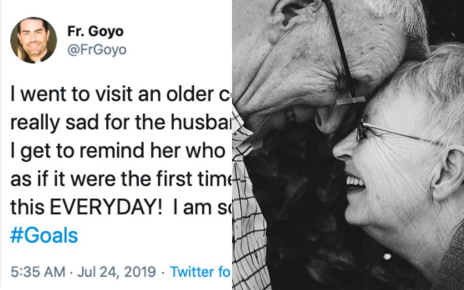Click Fr. Goyo's profile avatar
464x290 pixels.
pos(34,40)
